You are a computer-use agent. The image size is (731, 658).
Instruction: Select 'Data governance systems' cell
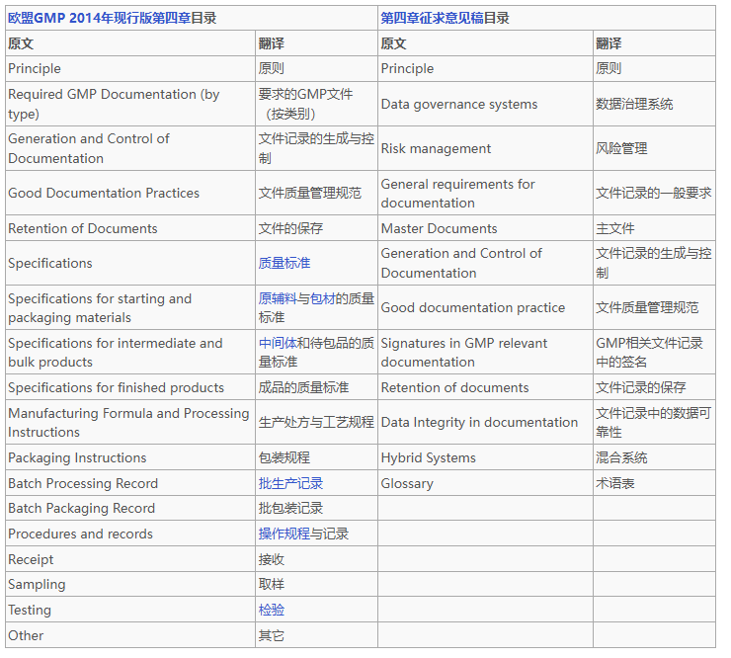pos(485,104)
